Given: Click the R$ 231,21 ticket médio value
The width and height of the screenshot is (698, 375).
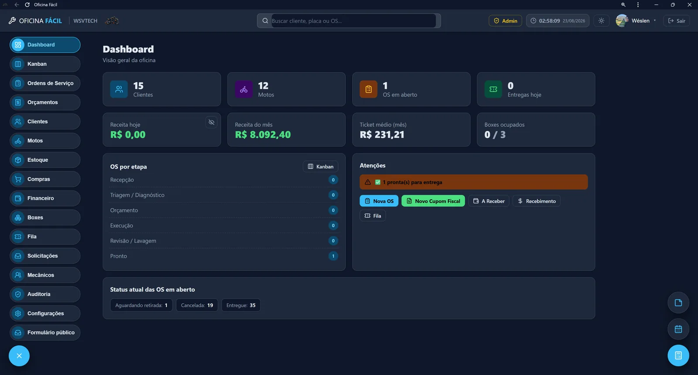Looking at the screenshot, I should pos(382,135).
